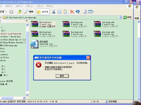This screenshot has height=105, width=141.
Task: Open the View (查看) menu
Action: (19, 6)
